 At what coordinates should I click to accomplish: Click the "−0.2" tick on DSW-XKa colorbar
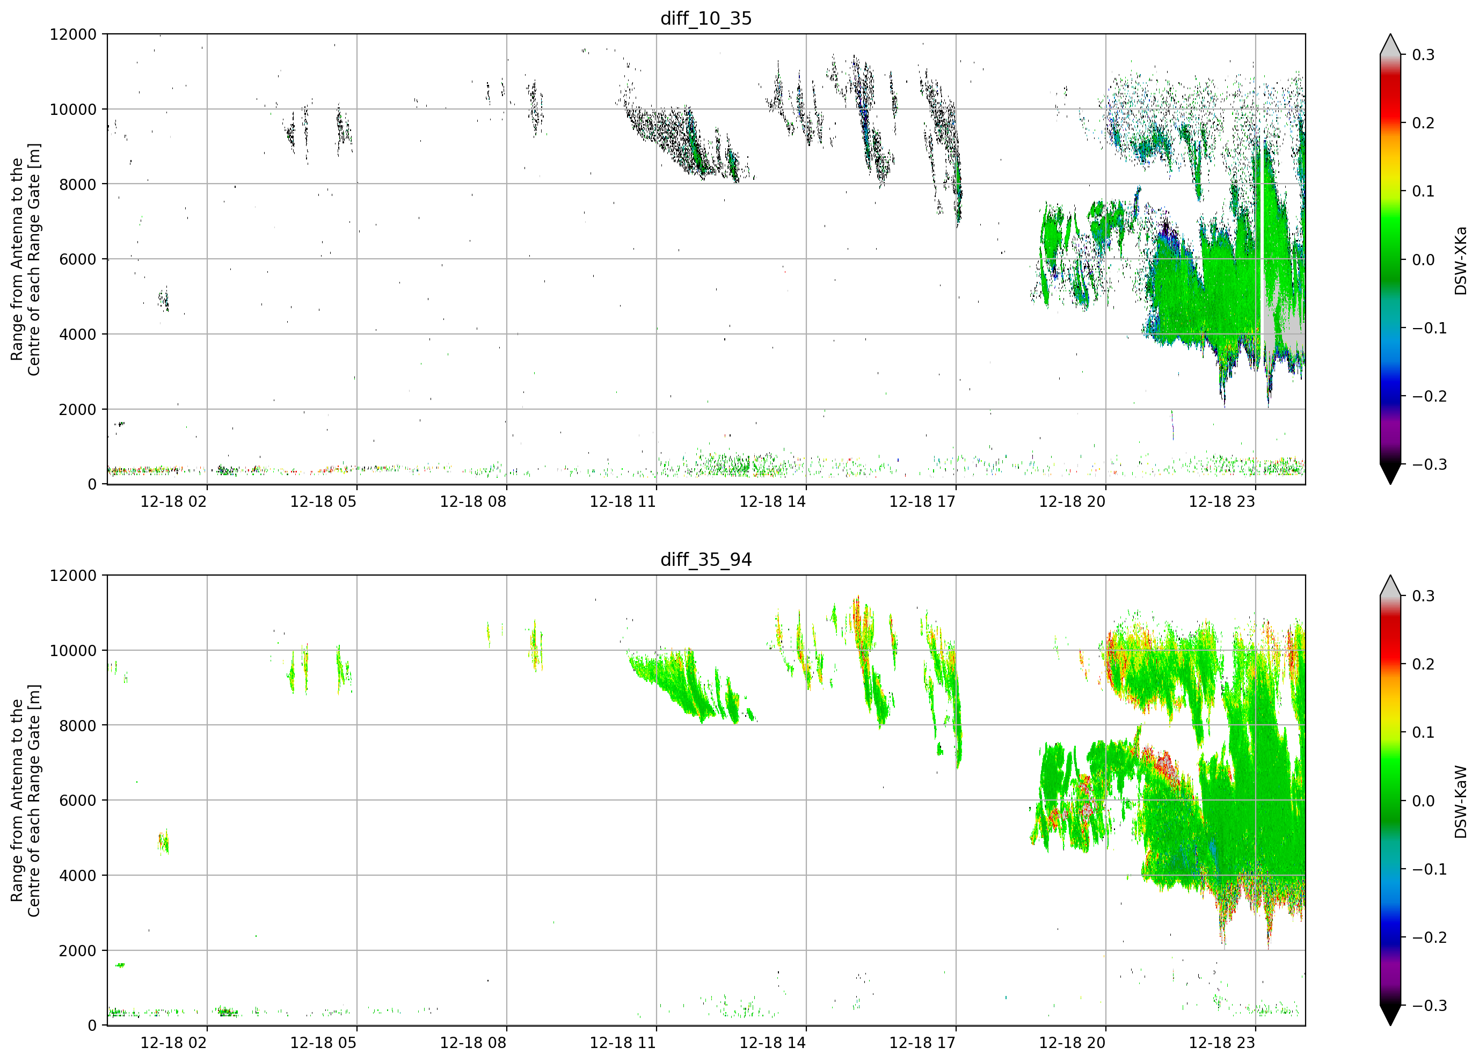pos(1430,397)
